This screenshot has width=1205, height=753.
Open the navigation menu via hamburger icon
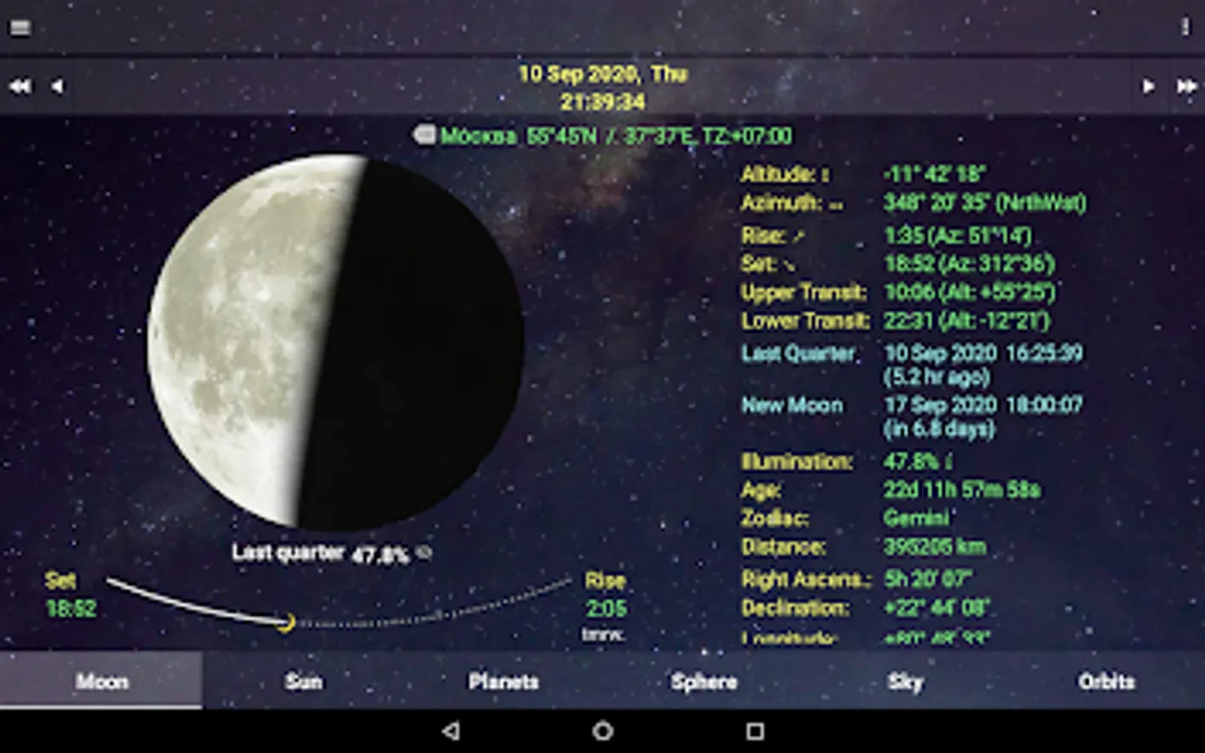(18, 28)
